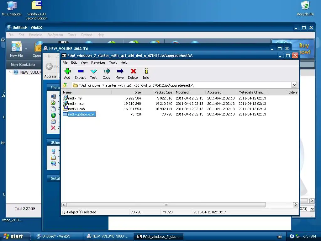Image resolution: width=321 pixels, height=241 pixels.
Task: Open the FileSystem menu in WinISO
Action: click(x=55, y=35)
